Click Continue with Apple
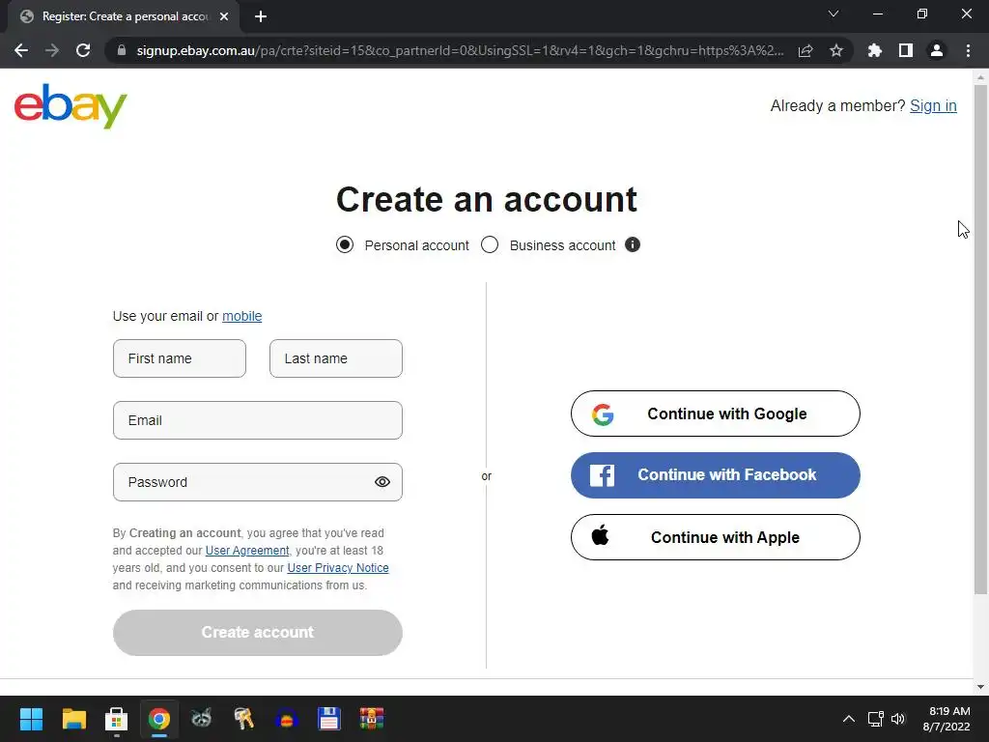 coord(716,537)
